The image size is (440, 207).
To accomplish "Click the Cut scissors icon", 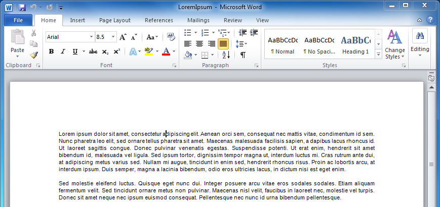I will (34, 33).
